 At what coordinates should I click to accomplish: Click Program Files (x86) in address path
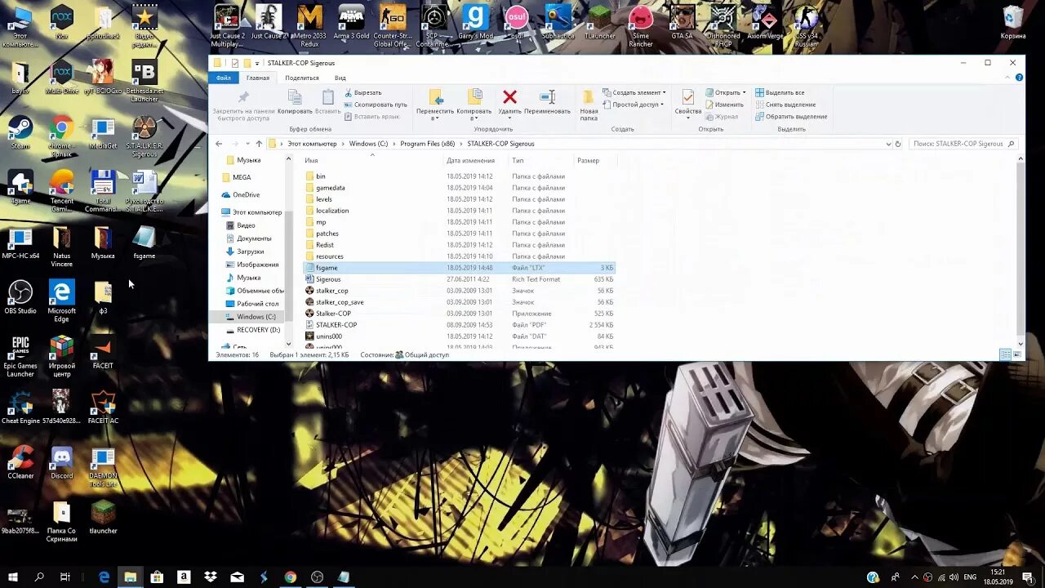tap(428, 144)
